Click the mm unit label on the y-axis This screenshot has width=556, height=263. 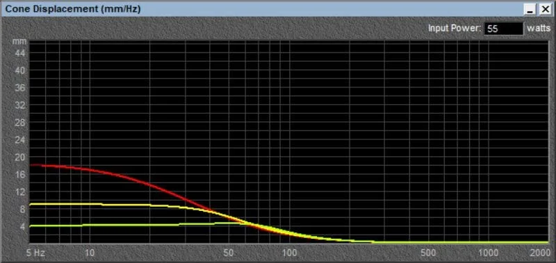click(x=20, y=42)
